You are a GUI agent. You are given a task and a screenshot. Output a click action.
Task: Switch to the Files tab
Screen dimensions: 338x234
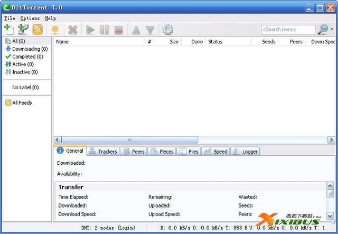(189, 152)
